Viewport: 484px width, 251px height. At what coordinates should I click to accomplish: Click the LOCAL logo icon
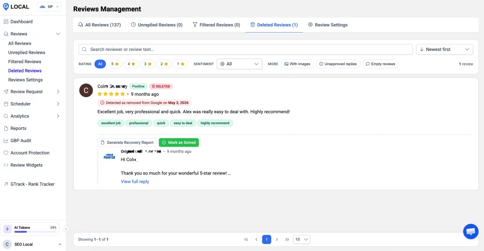[6, 7]
